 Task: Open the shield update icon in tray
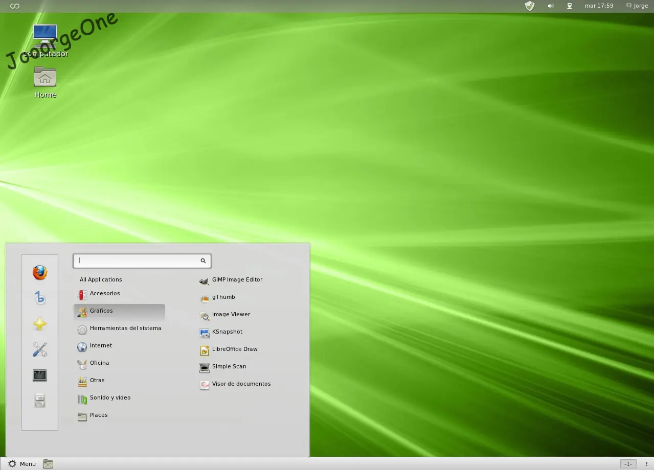[x=530, y=6]
